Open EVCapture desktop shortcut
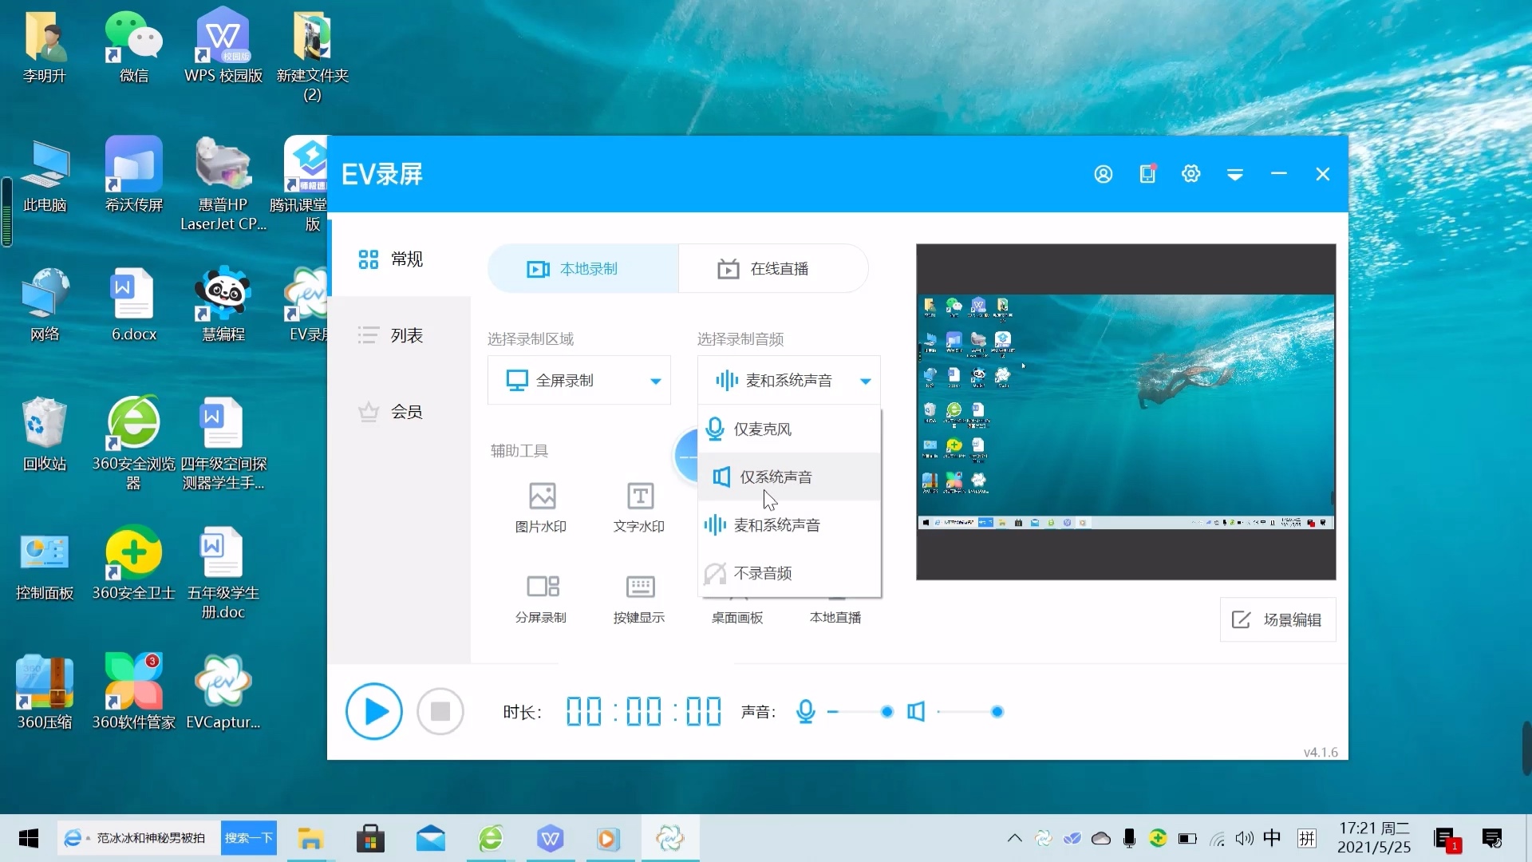This screenshot has height=862, width=1532. tap(223, 693)
